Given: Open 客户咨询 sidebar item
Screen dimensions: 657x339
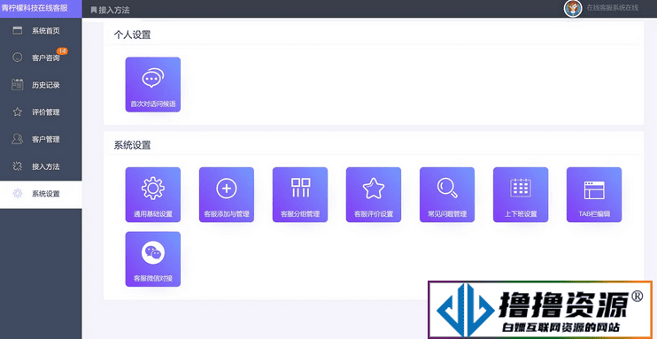Looking at the screenshot, I should click(41, 58).
